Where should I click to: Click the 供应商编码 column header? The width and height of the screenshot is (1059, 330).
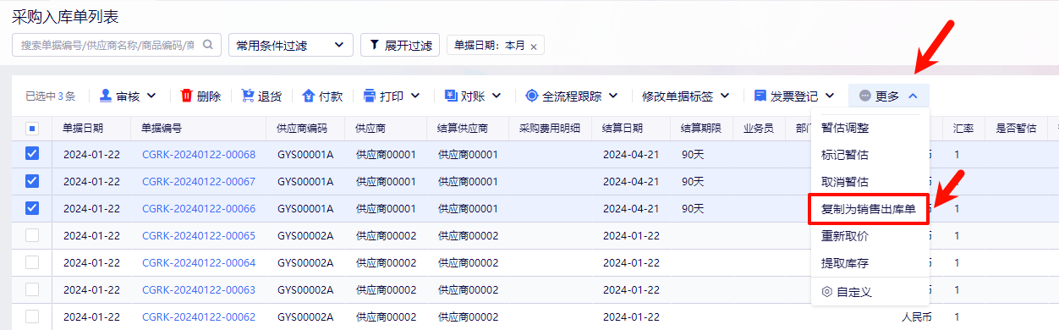click(x=302, y=129)
